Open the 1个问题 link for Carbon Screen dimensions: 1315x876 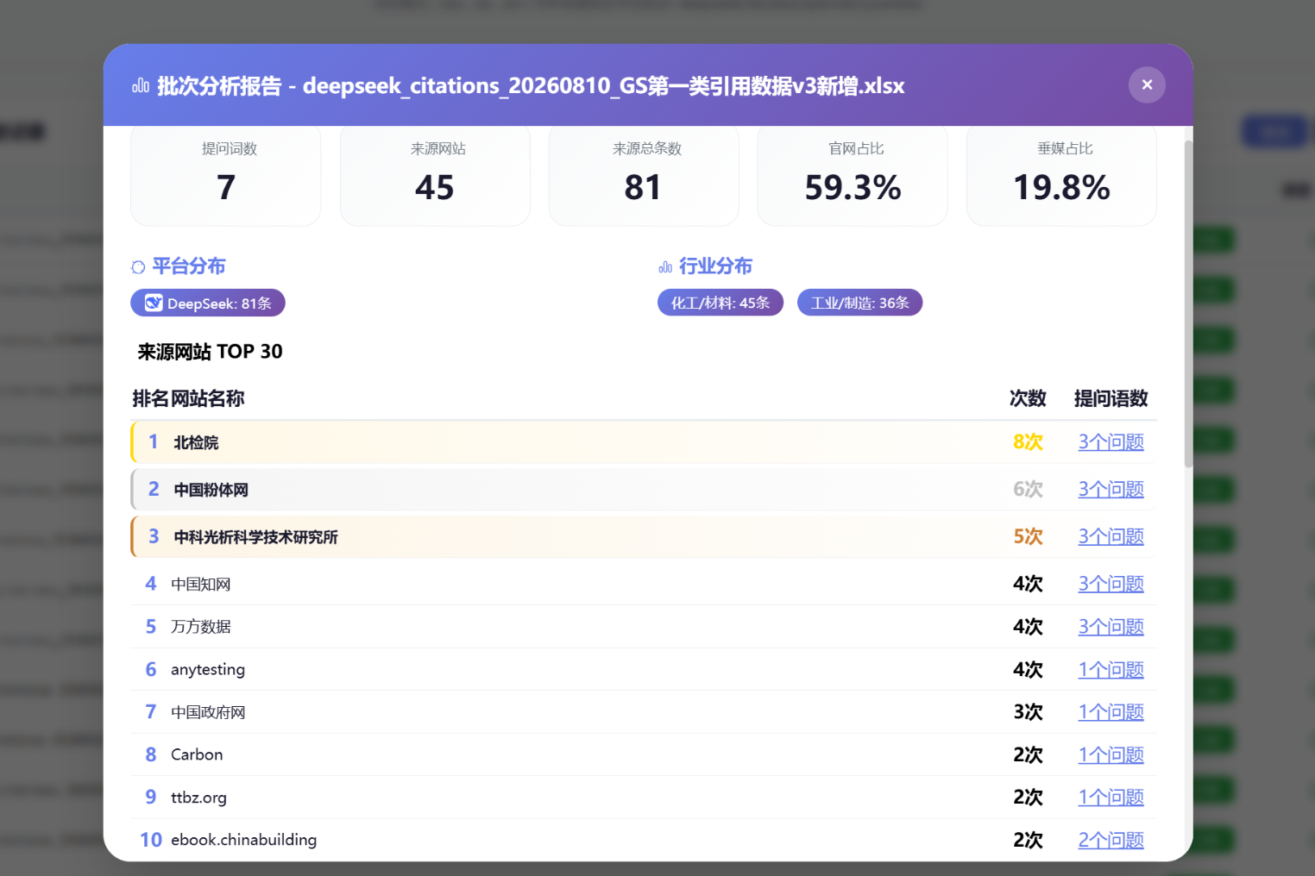click(x=1111, y=755)
